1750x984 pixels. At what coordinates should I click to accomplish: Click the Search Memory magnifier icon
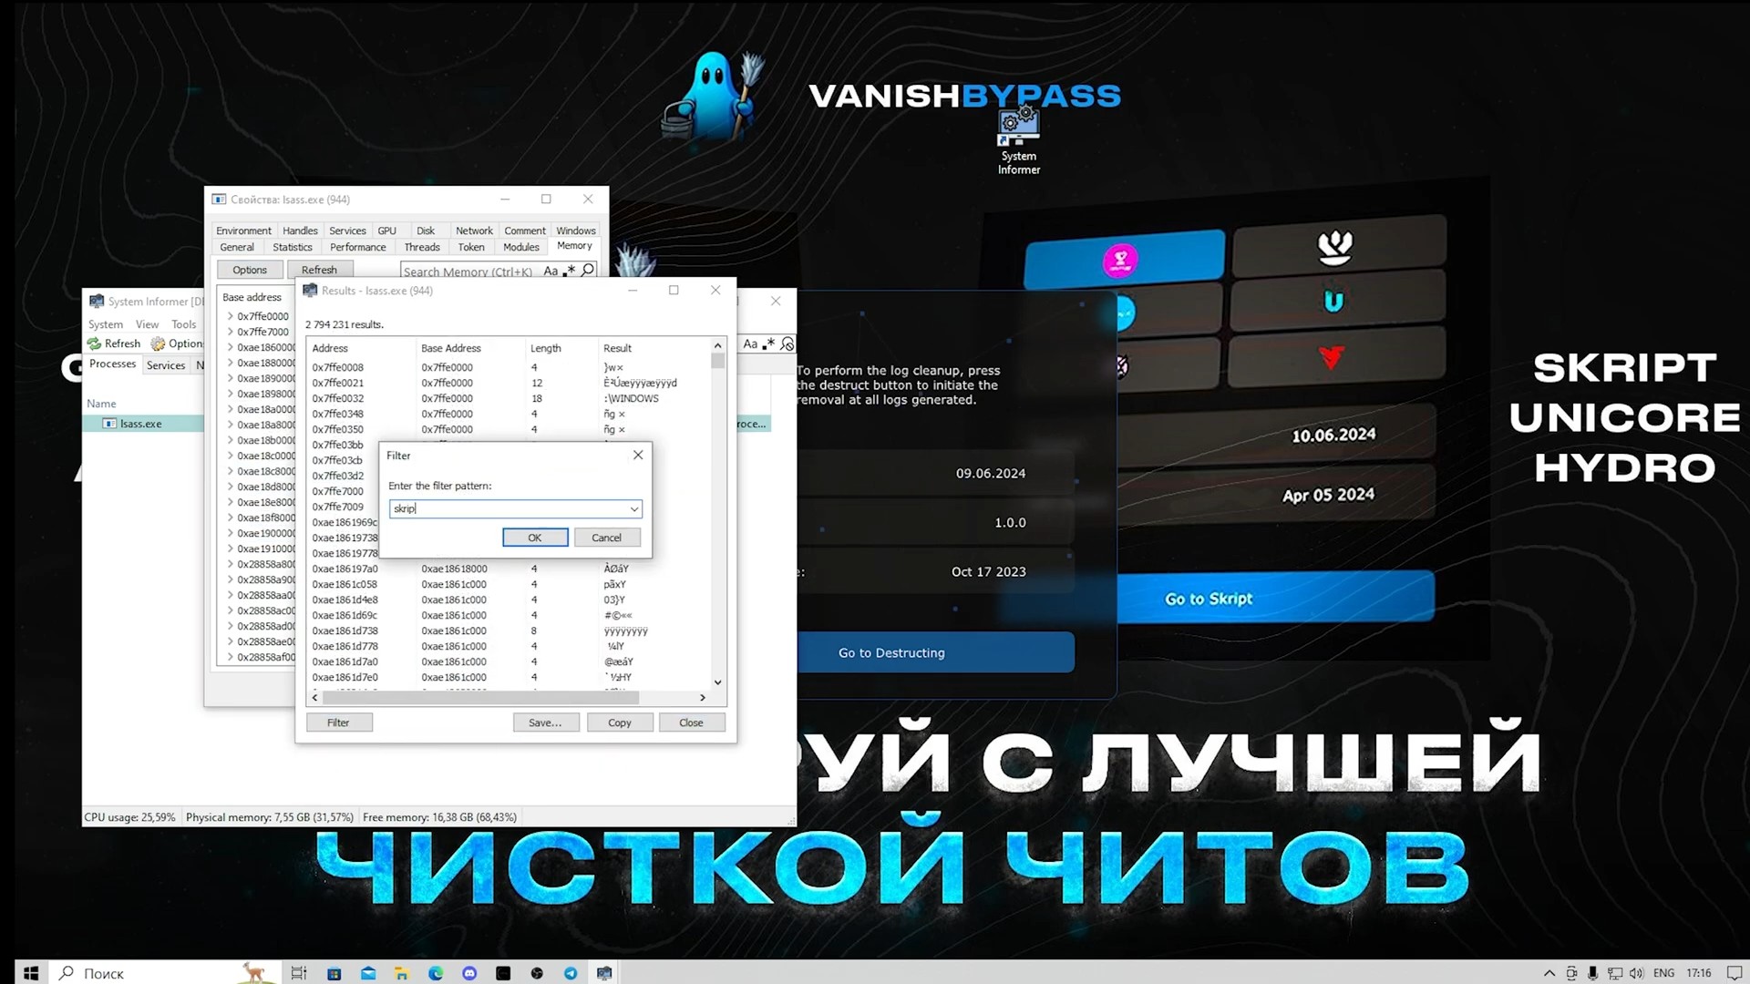590,271
